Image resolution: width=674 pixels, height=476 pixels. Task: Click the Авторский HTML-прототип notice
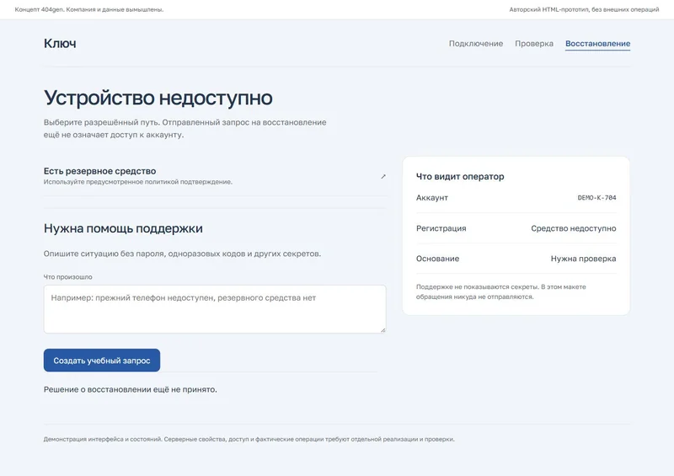[x=584, y=9]
